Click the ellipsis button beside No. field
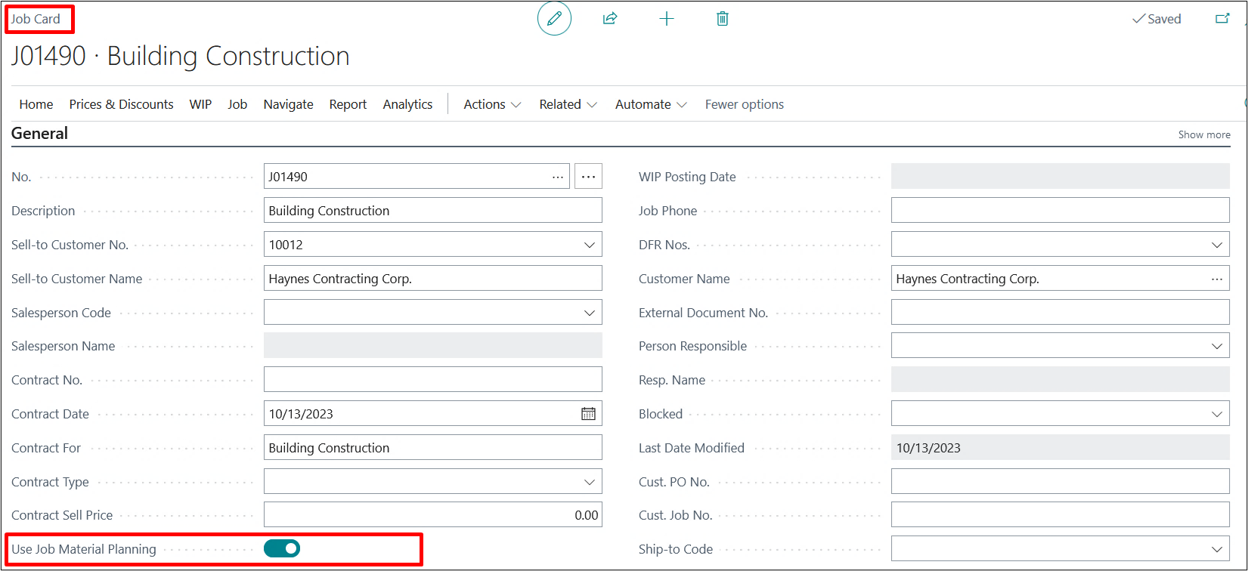Image resolution: width=1248 pixels, height=571 pixels. pyautogui.click(x=588, y=177)
